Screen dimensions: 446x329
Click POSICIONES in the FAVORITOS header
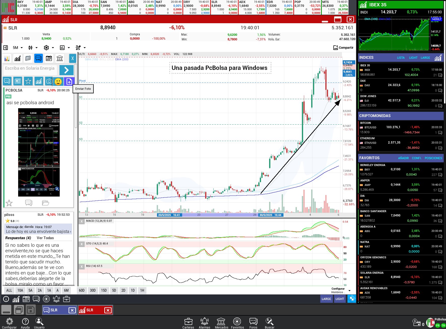[x=433, y=158]
